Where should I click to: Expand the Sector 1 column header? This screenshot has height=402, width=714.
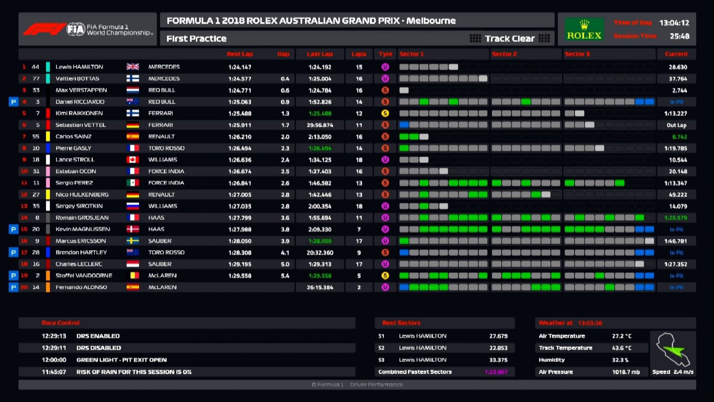pos(412,54)
